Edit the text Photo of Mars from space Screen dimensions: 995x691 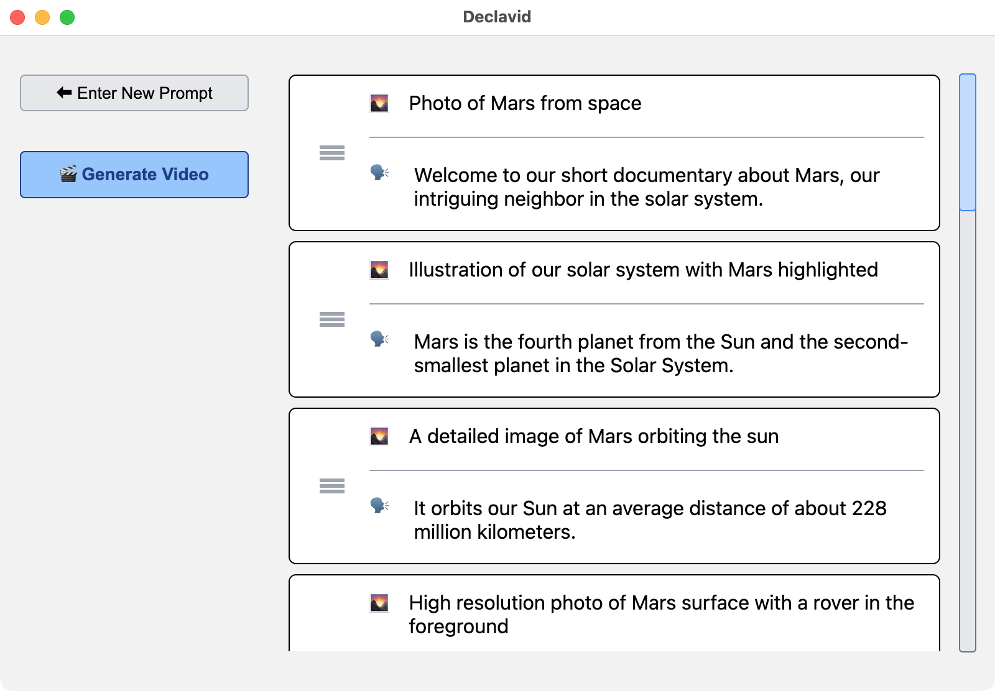point(525,103)
